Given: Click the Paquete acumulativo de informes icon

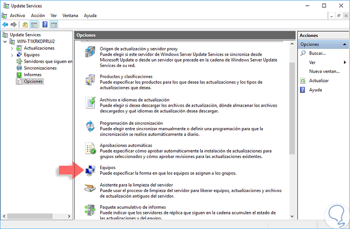Looking at the screenshot, I should (x=90, y=210).
